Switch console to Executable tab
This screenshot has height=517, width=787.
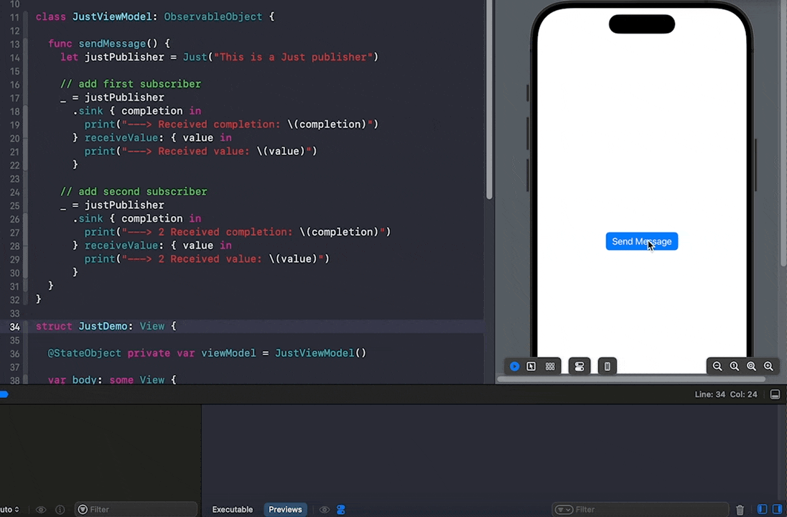(x=233, y=510)
